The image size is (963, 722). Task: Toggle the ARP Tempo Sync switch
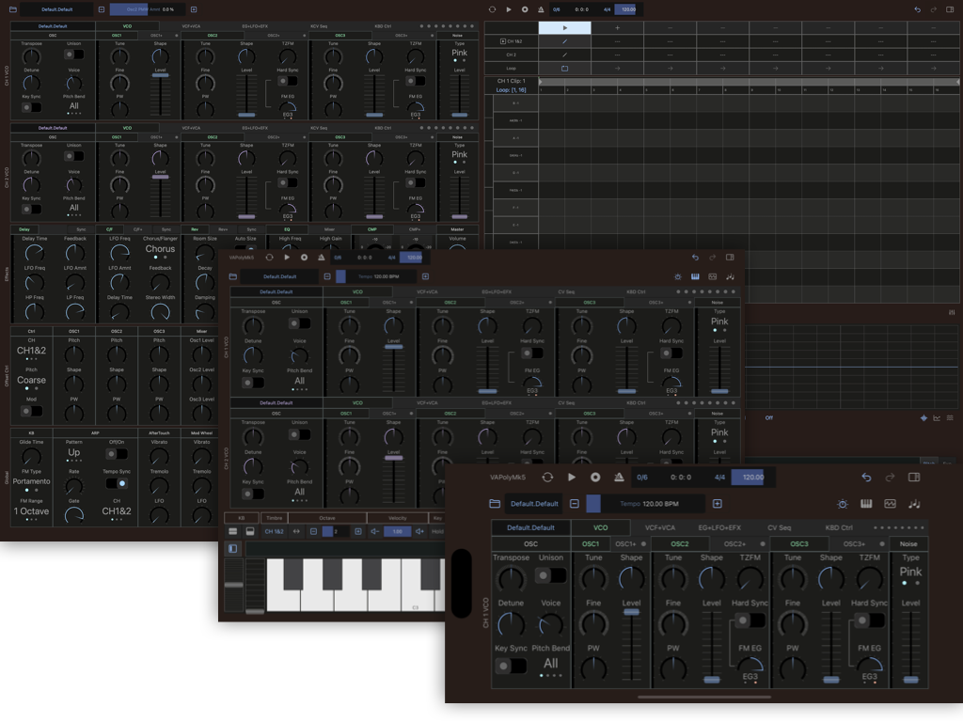click(117, 482)
